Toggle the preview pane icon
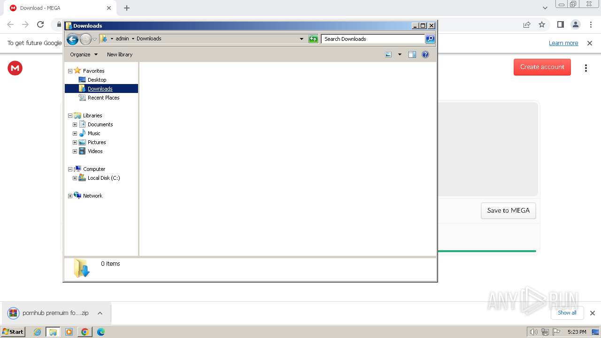The image size is (601, 338). pos(412,54)
